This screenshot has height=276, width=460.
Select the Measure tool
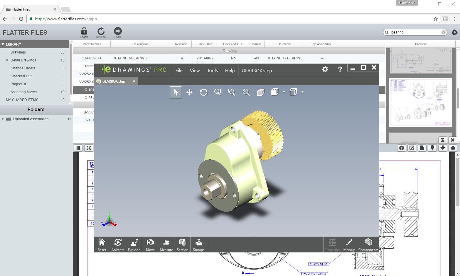[166, 245]
